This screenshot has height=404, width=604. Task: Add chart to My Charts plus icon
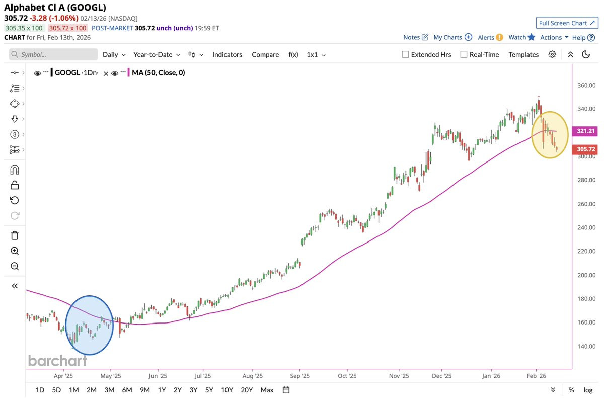468,37
